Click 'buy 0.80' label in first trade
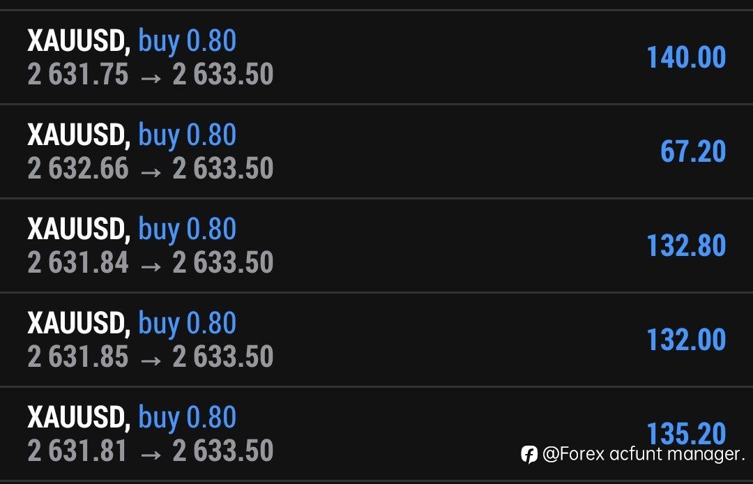Screen dimensions: 753x484 click(188, 42)
